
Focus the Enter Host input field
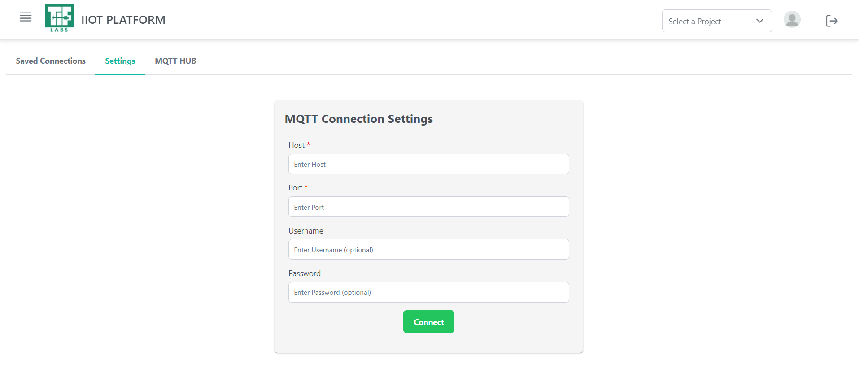click(428, 165)
